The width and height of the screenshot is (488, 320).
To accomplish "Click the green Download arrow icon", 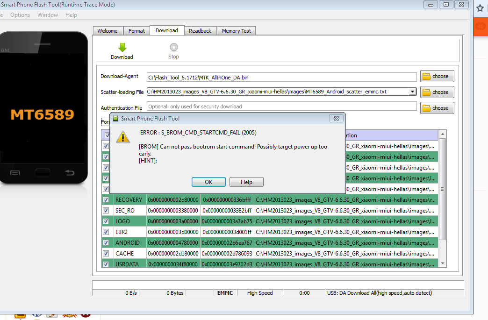I will [x=122, y=47].
